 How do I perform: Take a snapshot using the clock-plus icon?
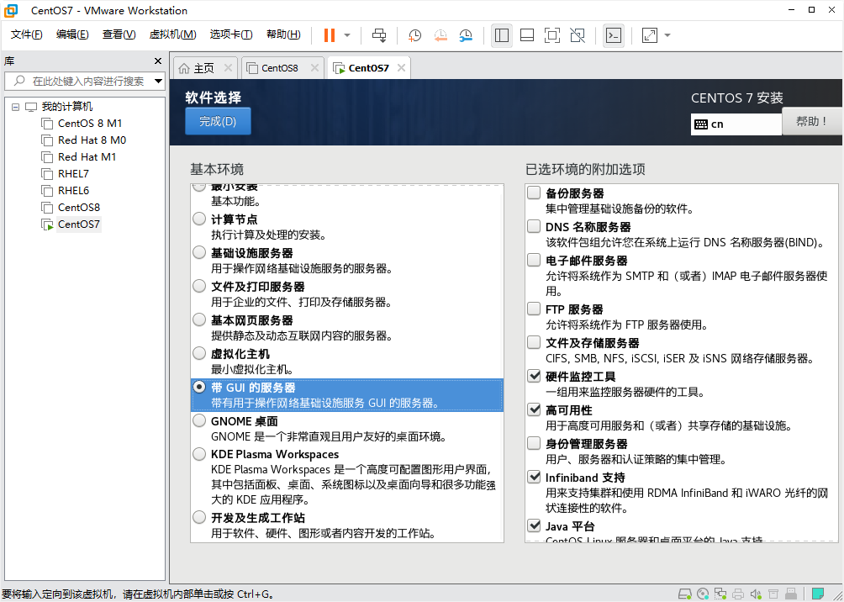point(414,35)
